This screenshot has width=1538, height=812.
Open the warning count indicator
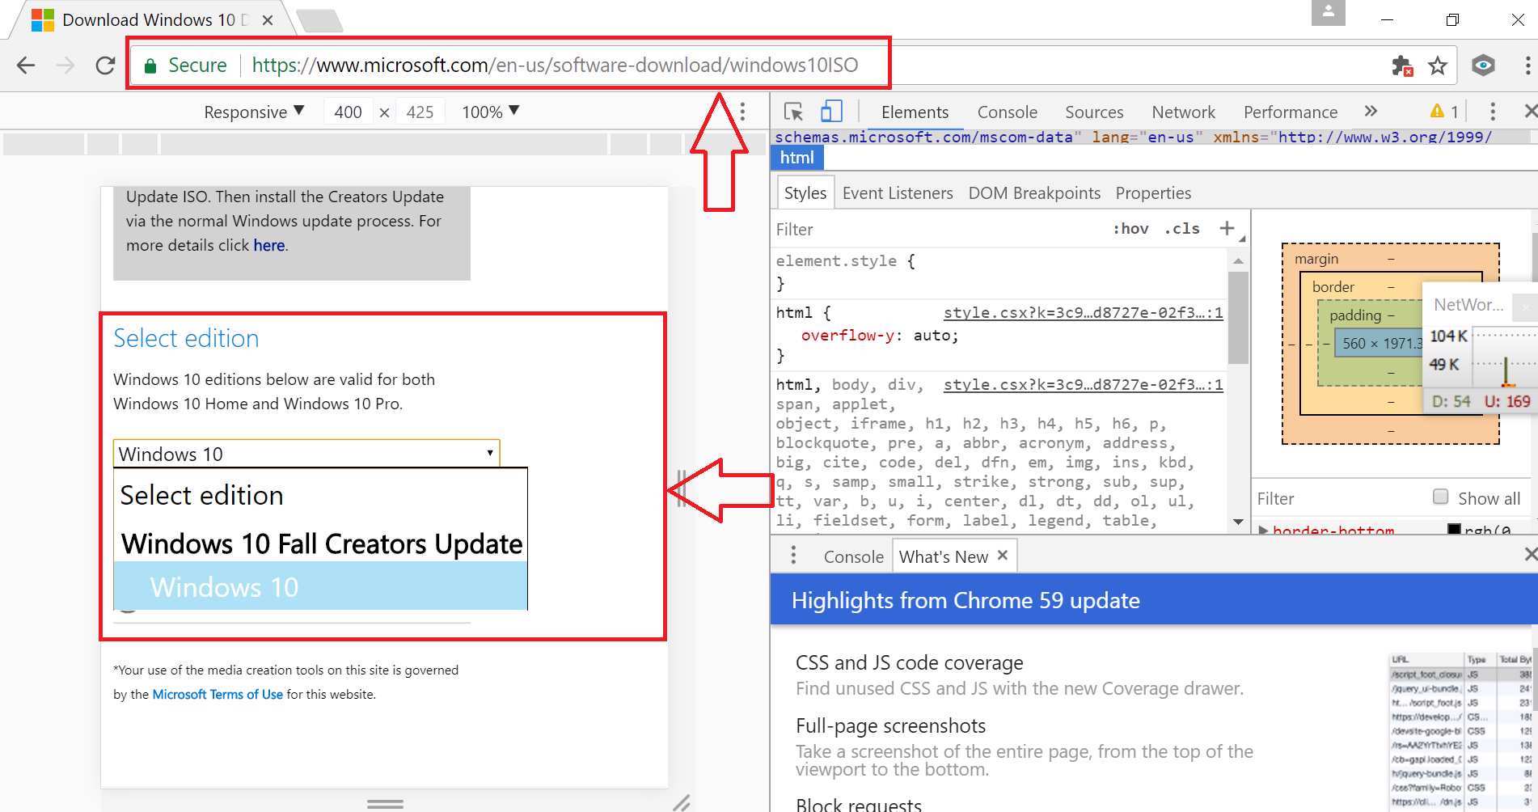click(1444, 112)
